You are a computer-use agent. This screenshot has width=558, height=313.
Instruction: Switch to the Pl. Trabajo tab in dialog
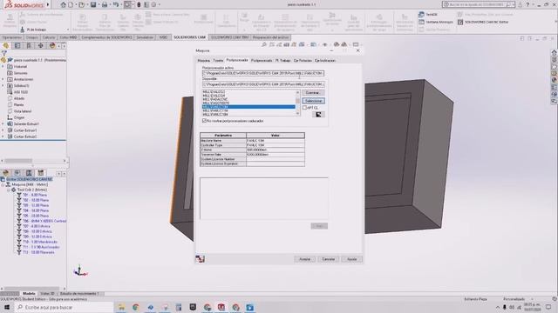pos(282,61)
